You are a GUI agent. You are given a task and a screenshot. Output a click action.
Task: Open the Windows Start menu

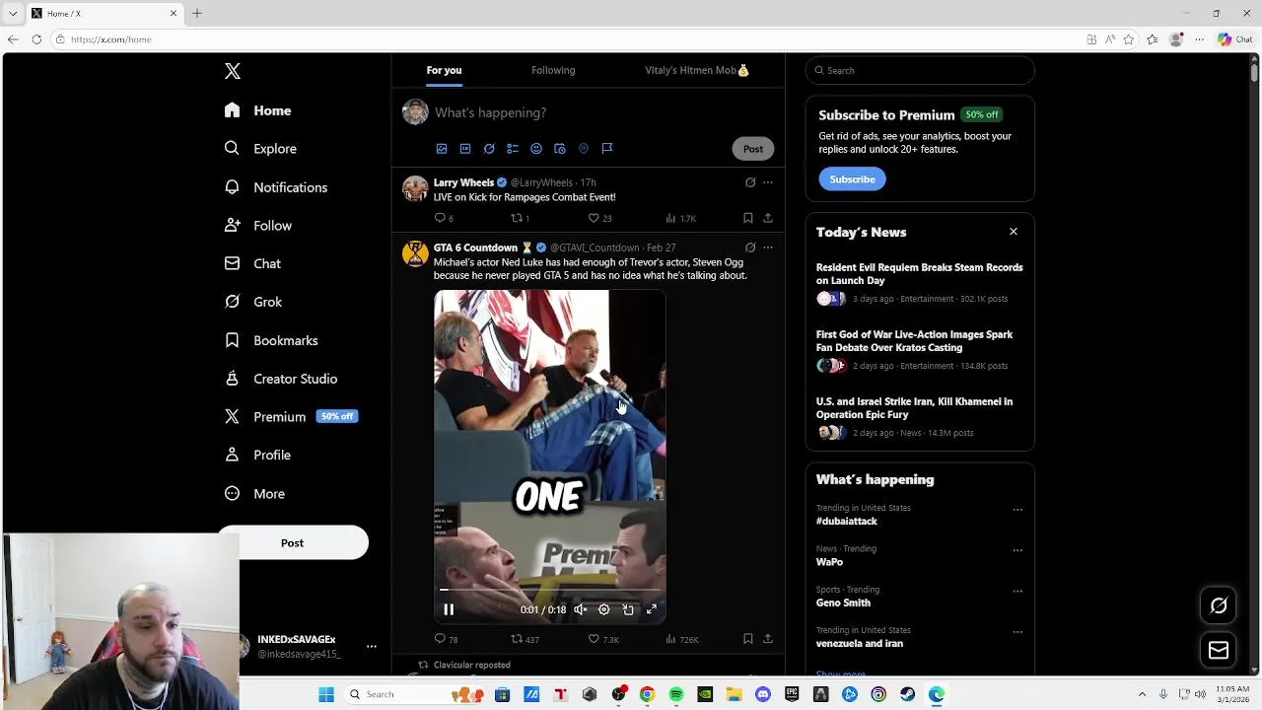pyautogui.click(x=326, y=694)
